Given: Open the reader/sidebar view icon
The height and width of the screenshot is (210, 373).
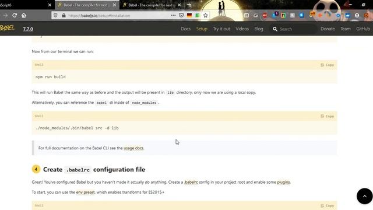Looking at the screenshot, I should coord(247,16).
